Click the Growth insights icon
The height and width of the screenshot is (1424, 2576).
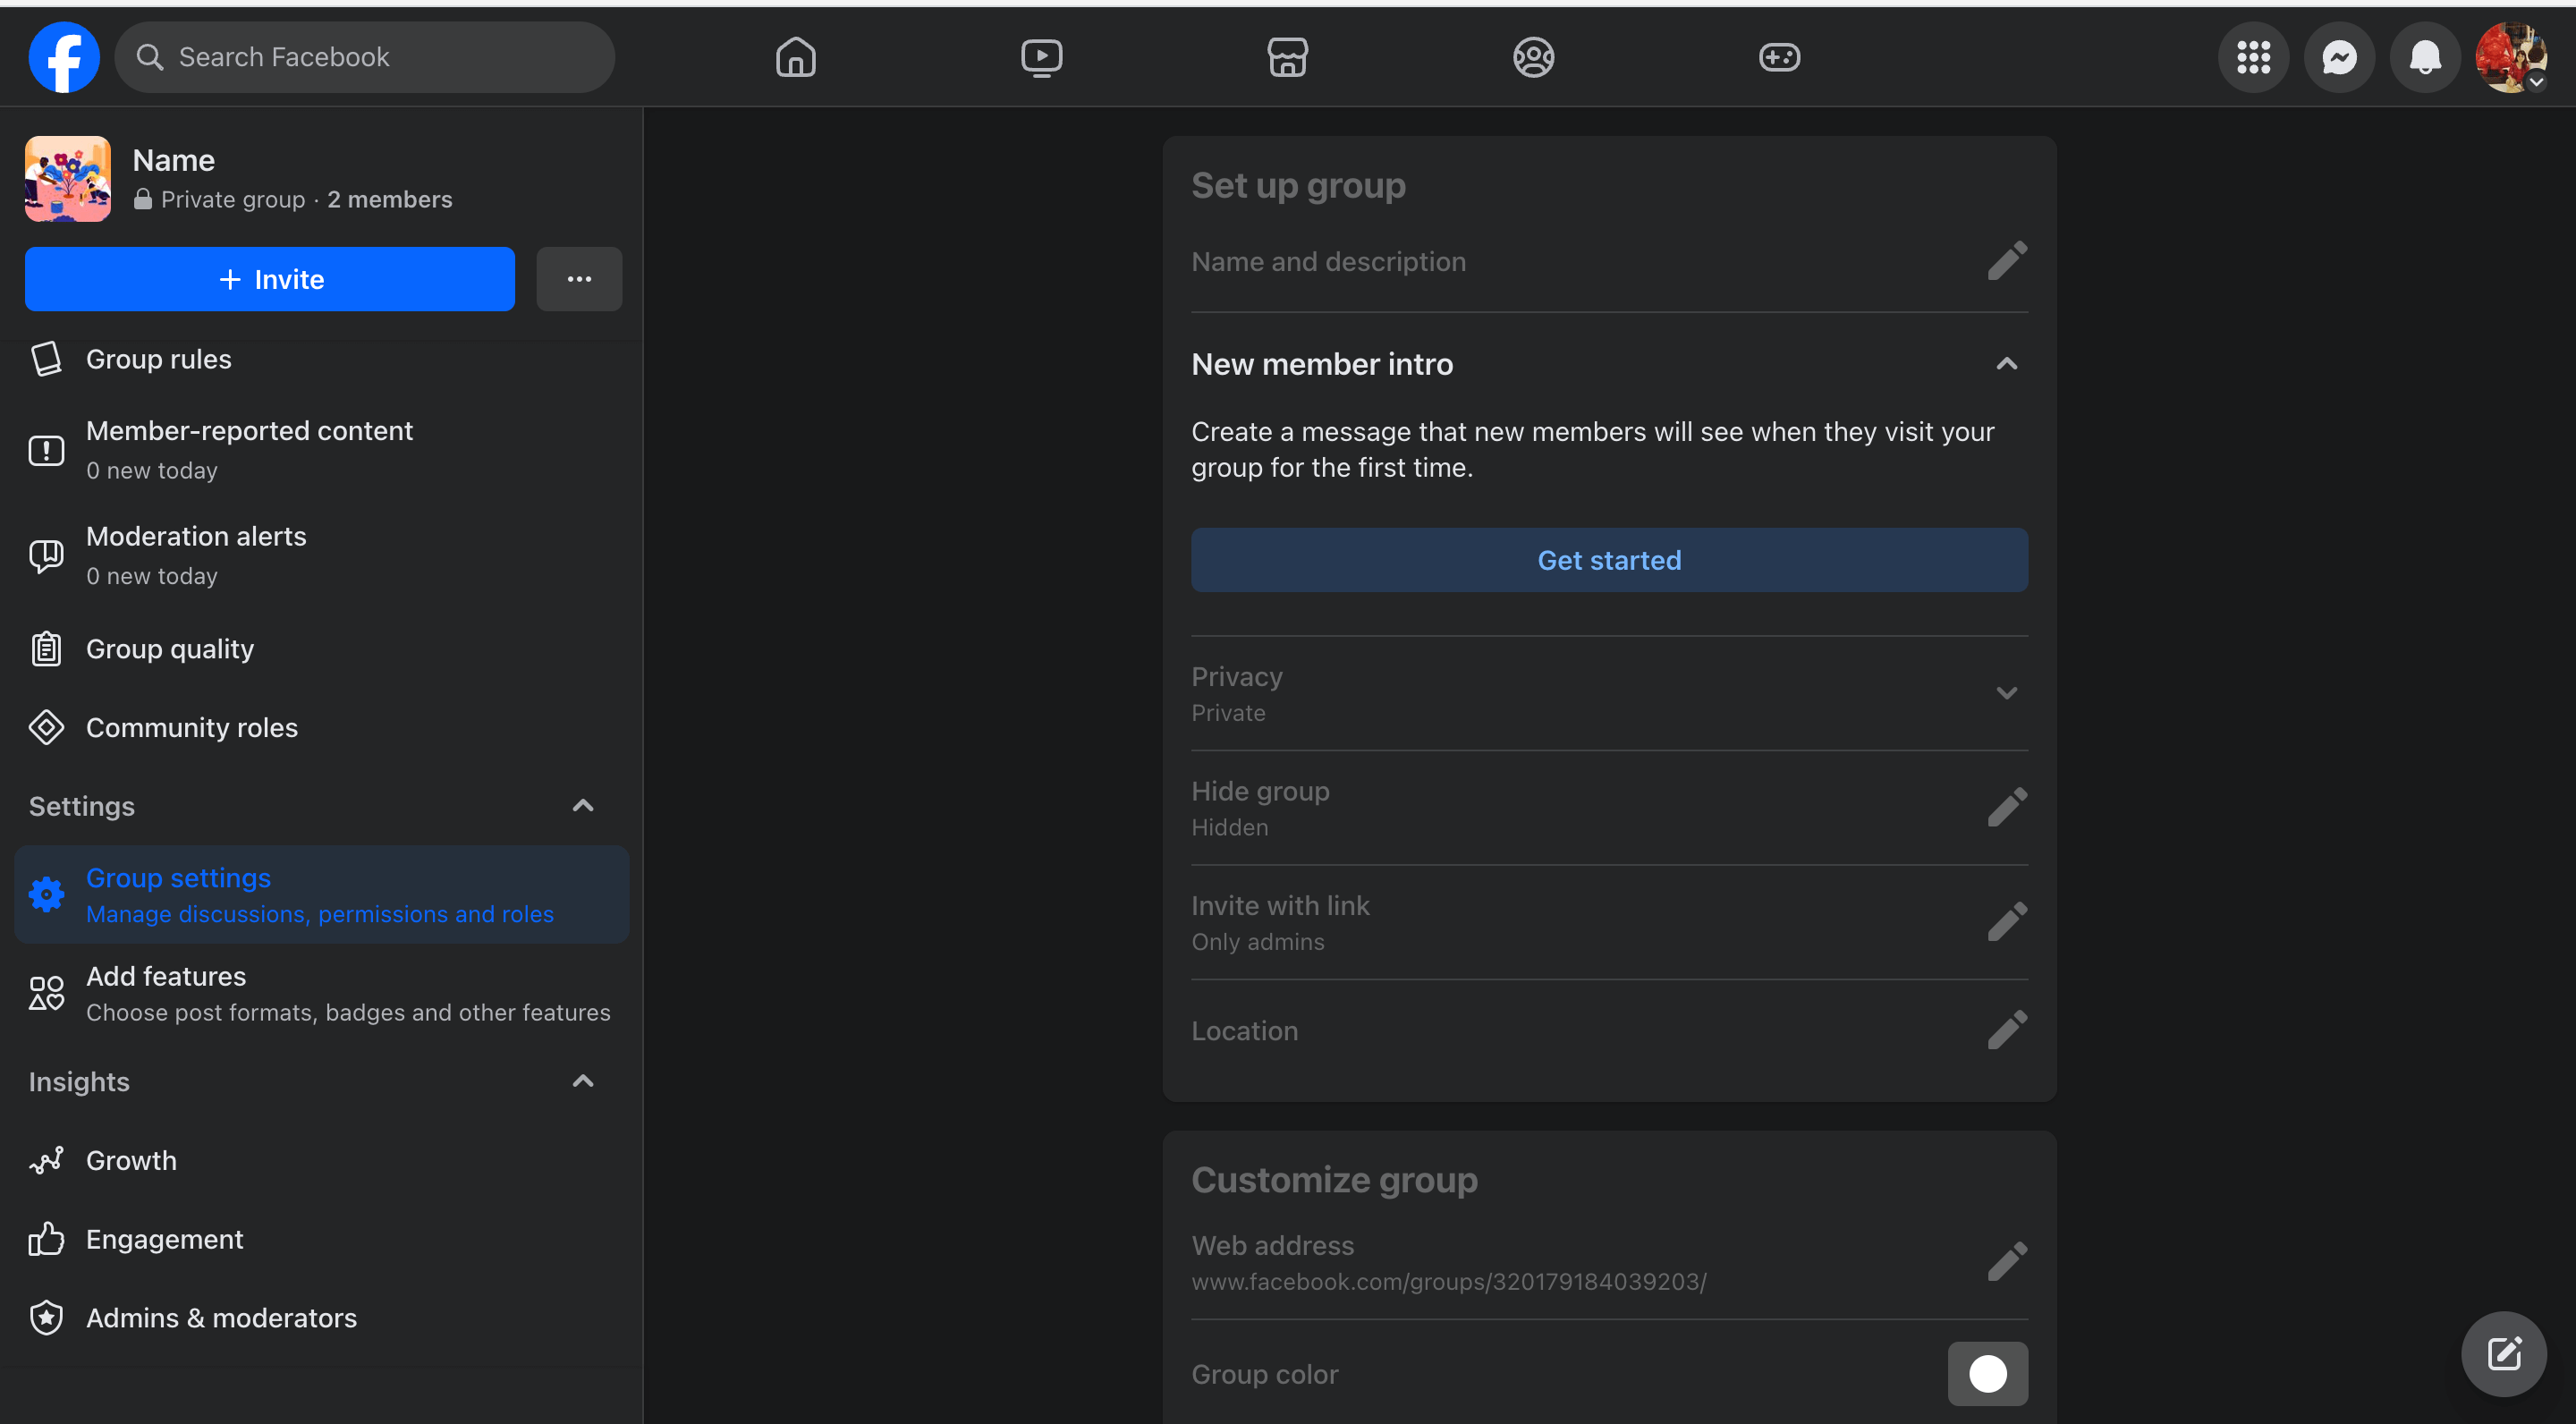tap(46, 1159)
